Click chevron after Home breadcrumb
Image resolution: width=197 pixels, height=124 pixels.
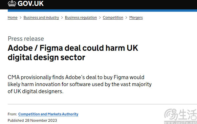[x=21, y=18]
